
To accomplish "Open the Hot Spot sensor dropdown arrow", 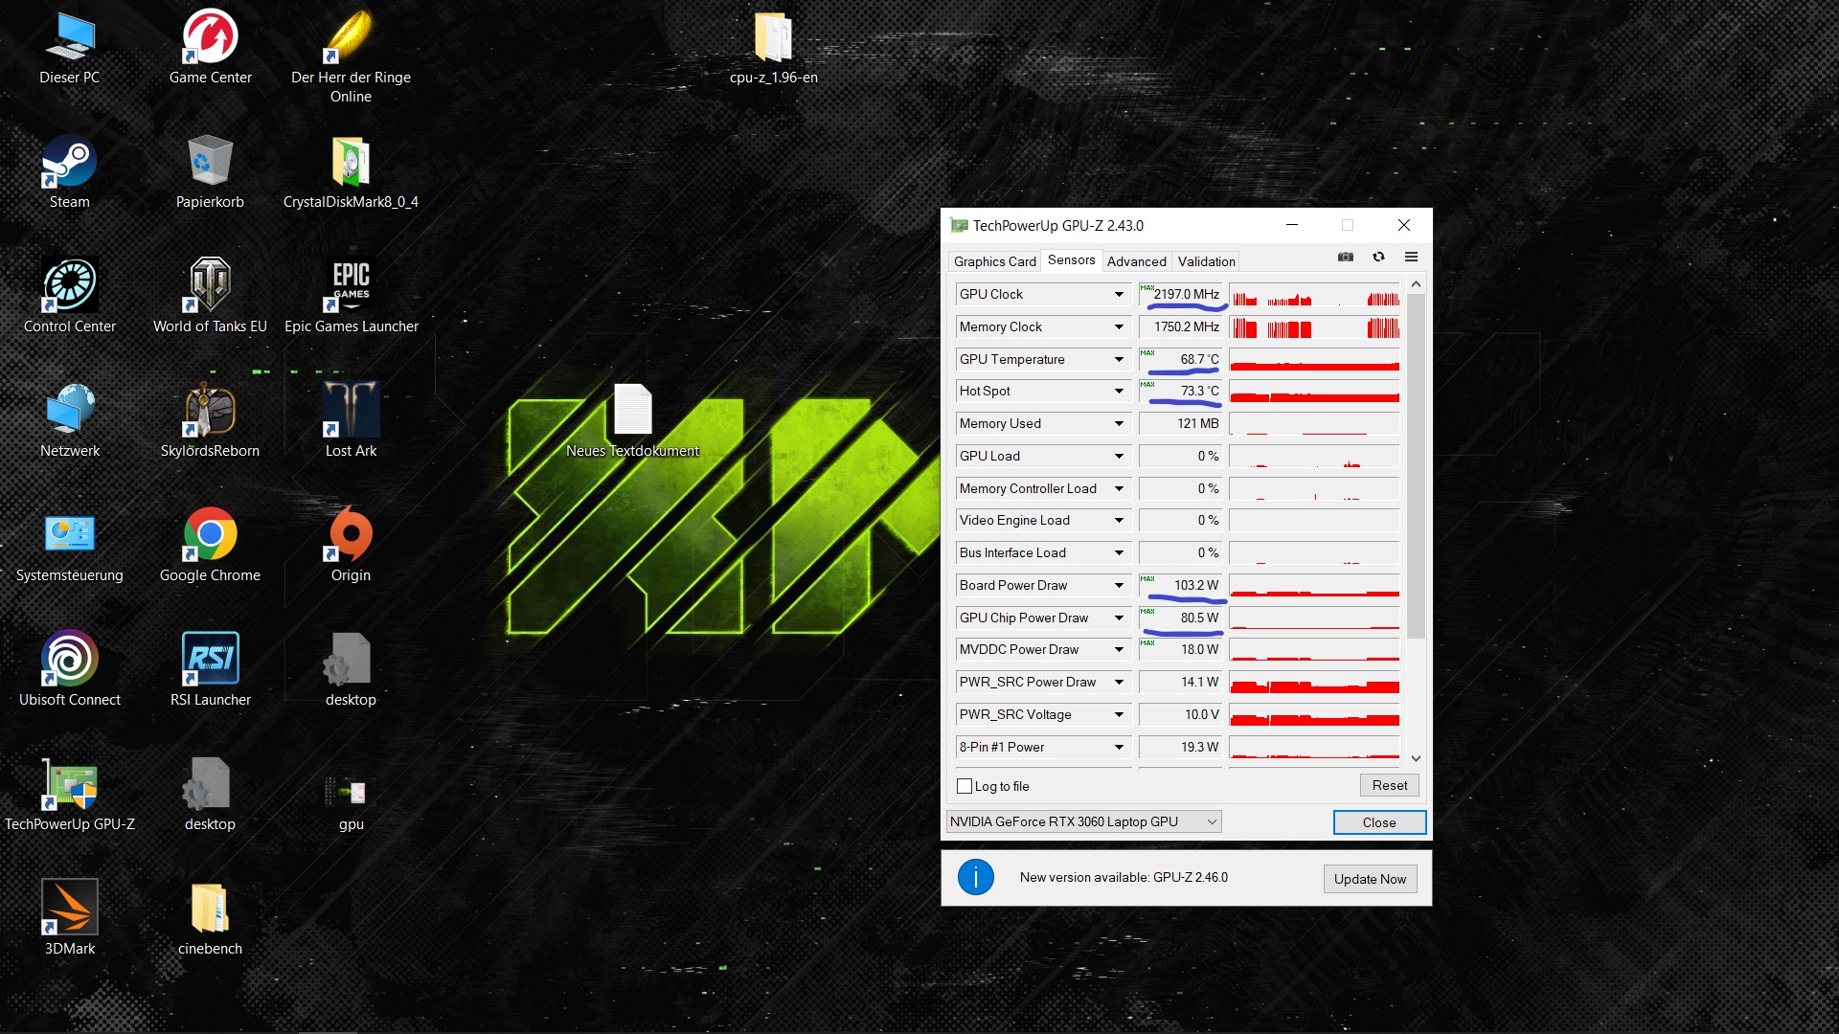I will tap(1119, 392).
